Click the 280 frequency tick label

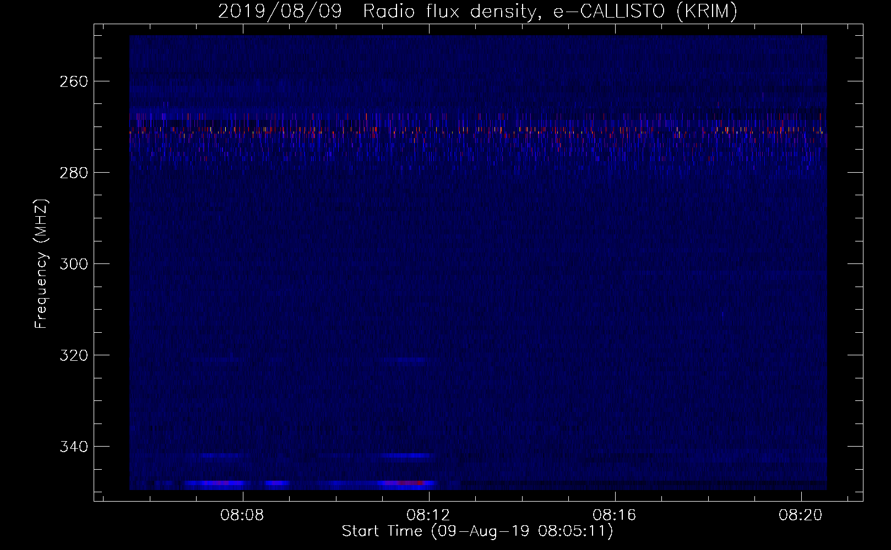click(x=73, y=173)
